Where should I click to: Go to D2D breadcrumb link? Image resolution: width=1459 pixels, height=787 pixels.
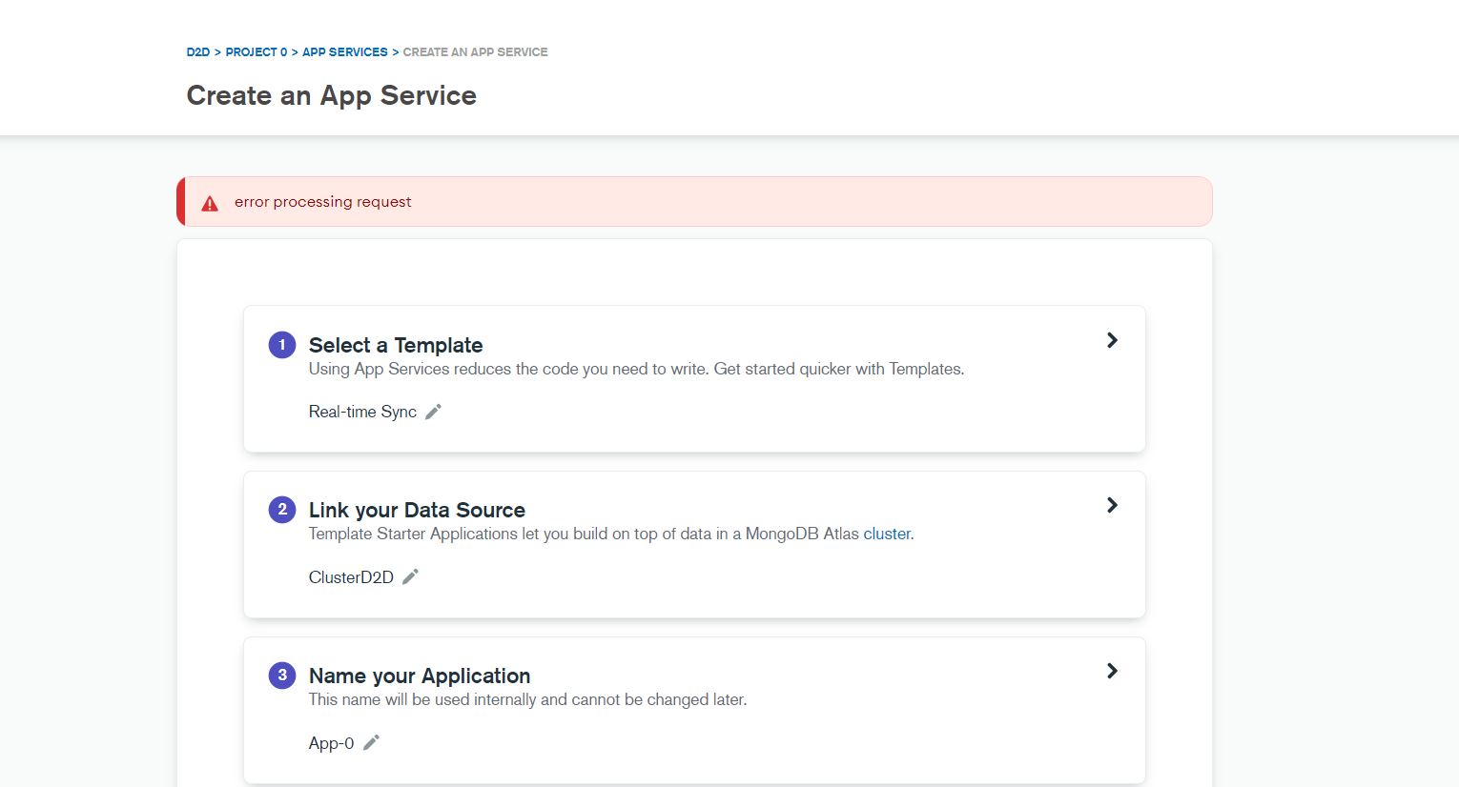pyautogui.click(x=197, y=52)
